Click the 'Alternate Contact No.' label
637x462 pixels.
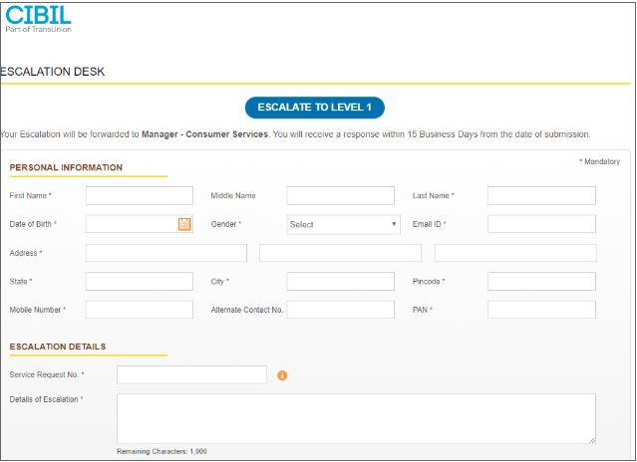tap(247, 310)
